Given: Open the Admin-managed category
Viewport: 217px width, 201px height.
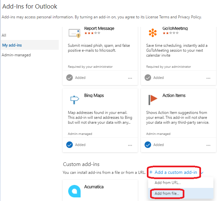Looking at the screenshot, I should click(16, 55).
